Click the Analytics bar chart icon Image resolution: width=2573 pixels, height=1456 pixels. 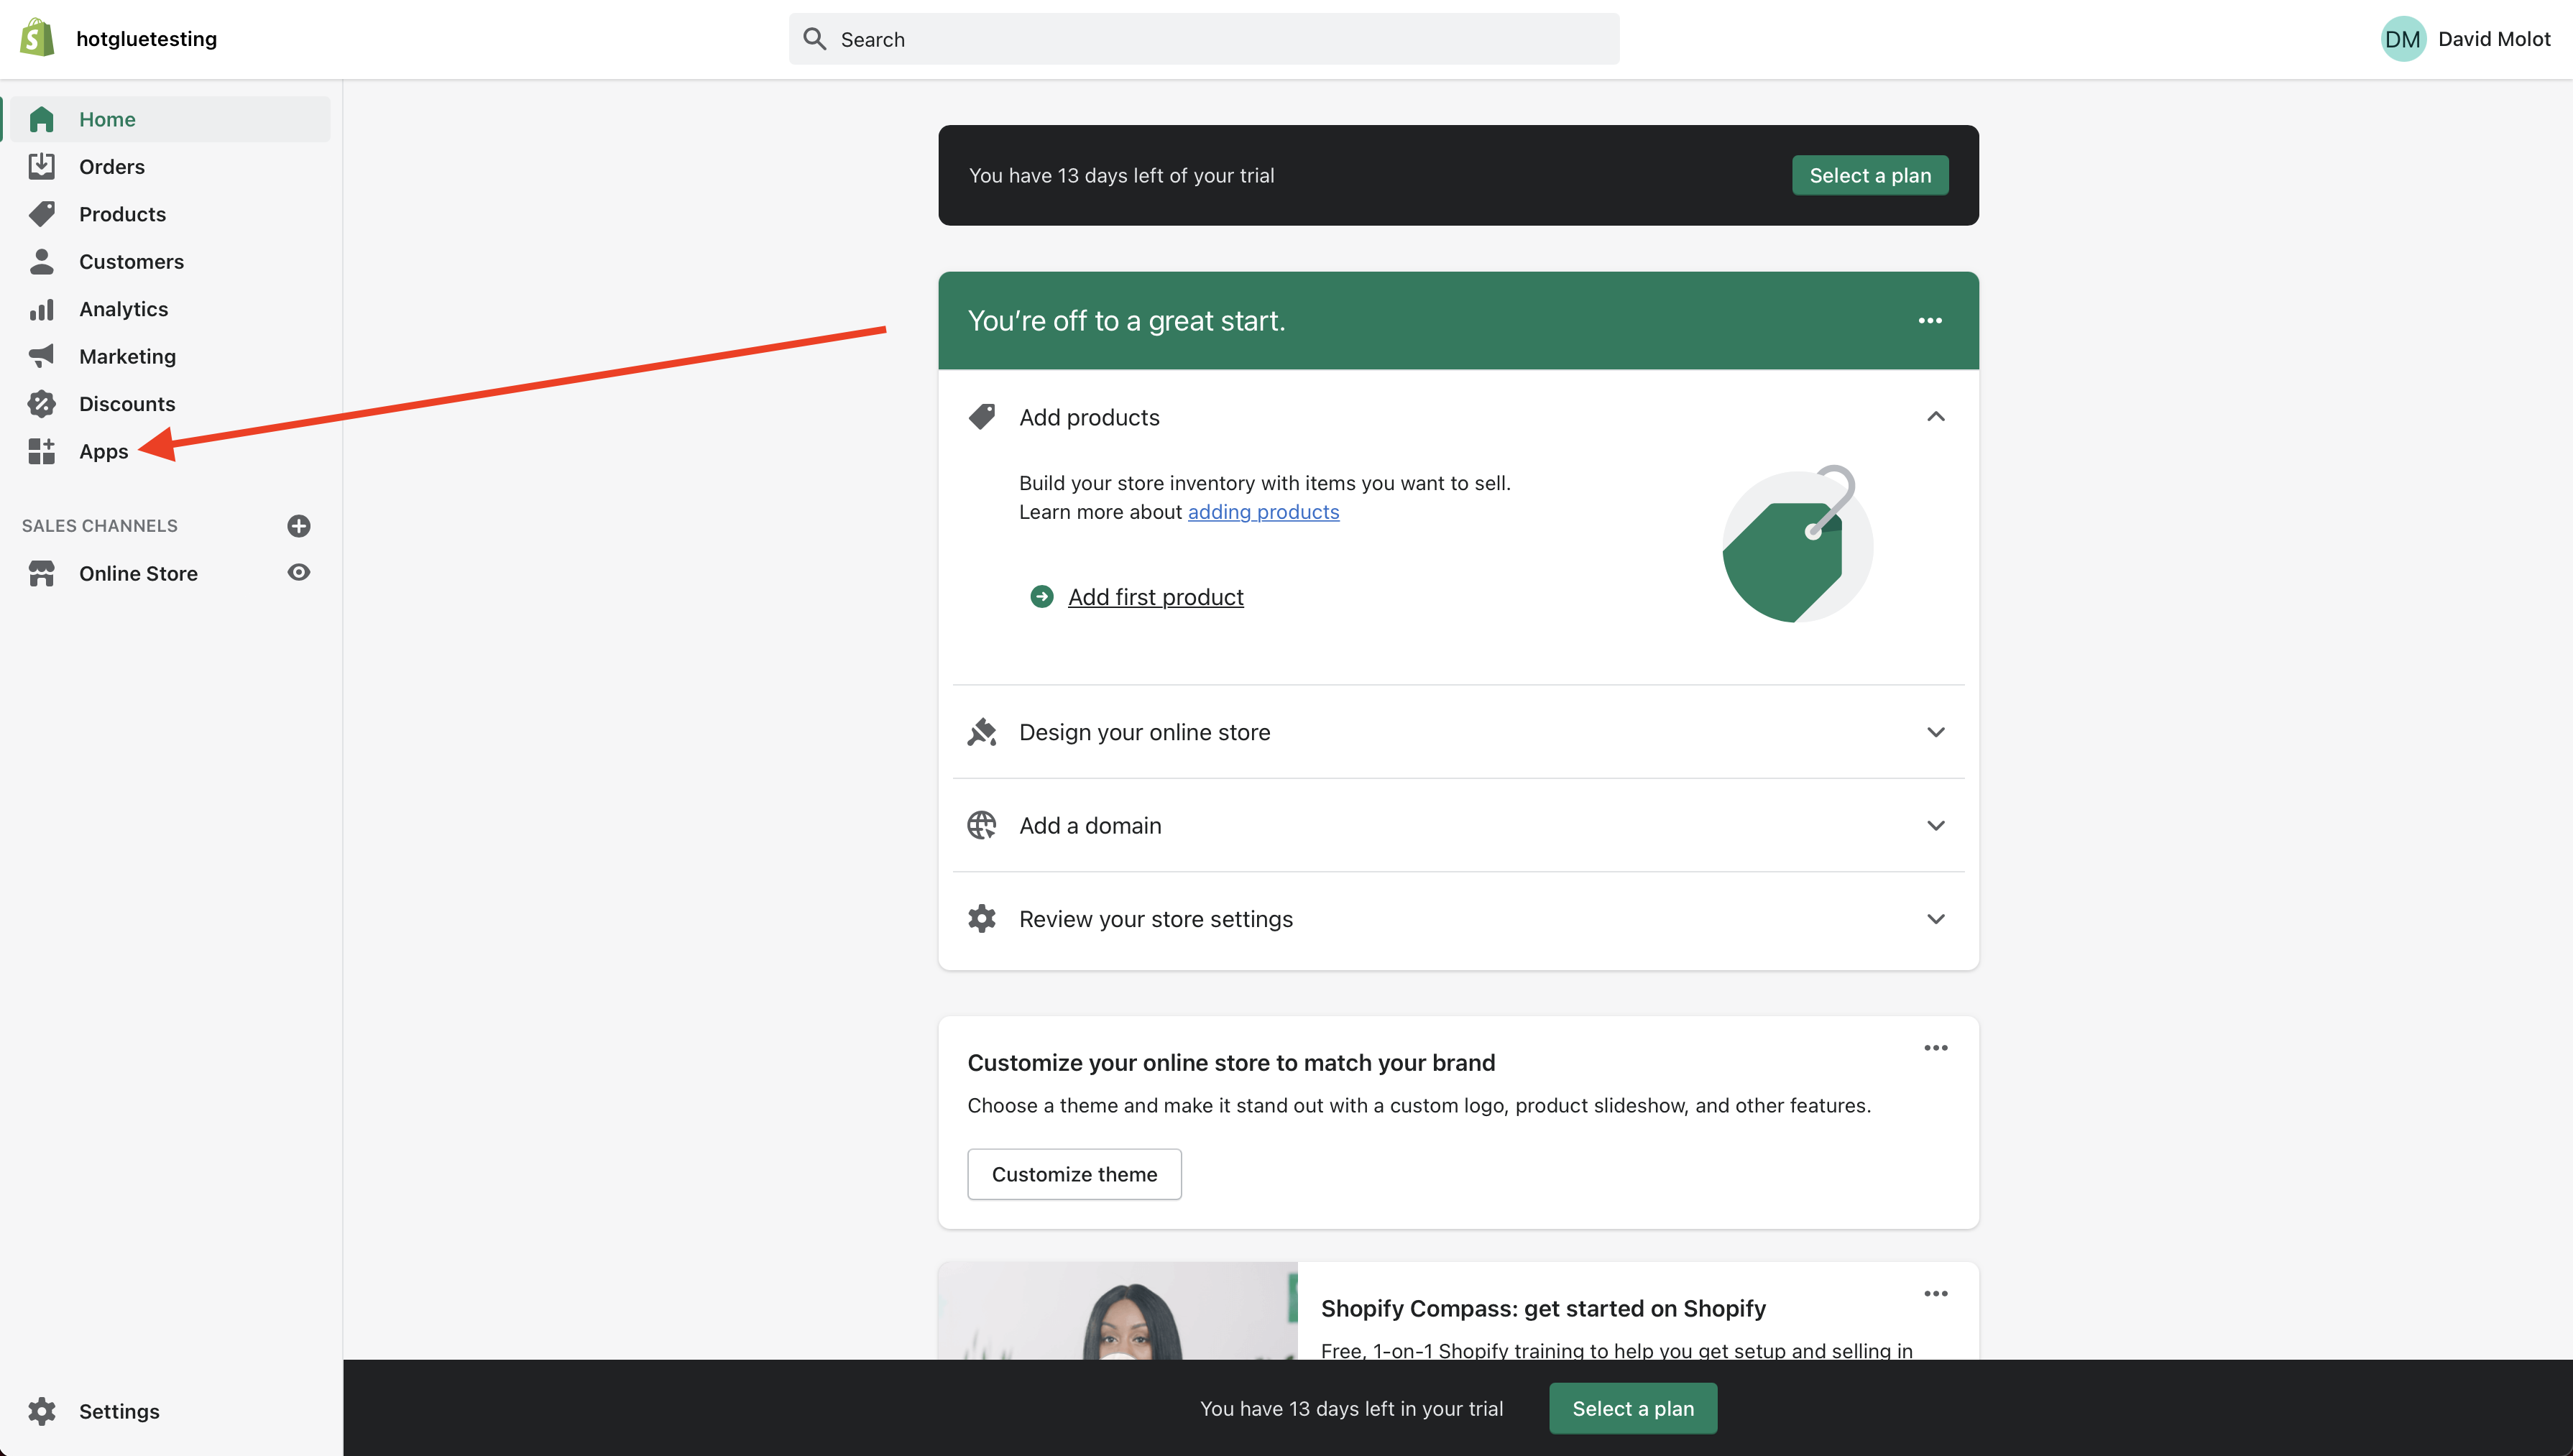click(41, 309)
